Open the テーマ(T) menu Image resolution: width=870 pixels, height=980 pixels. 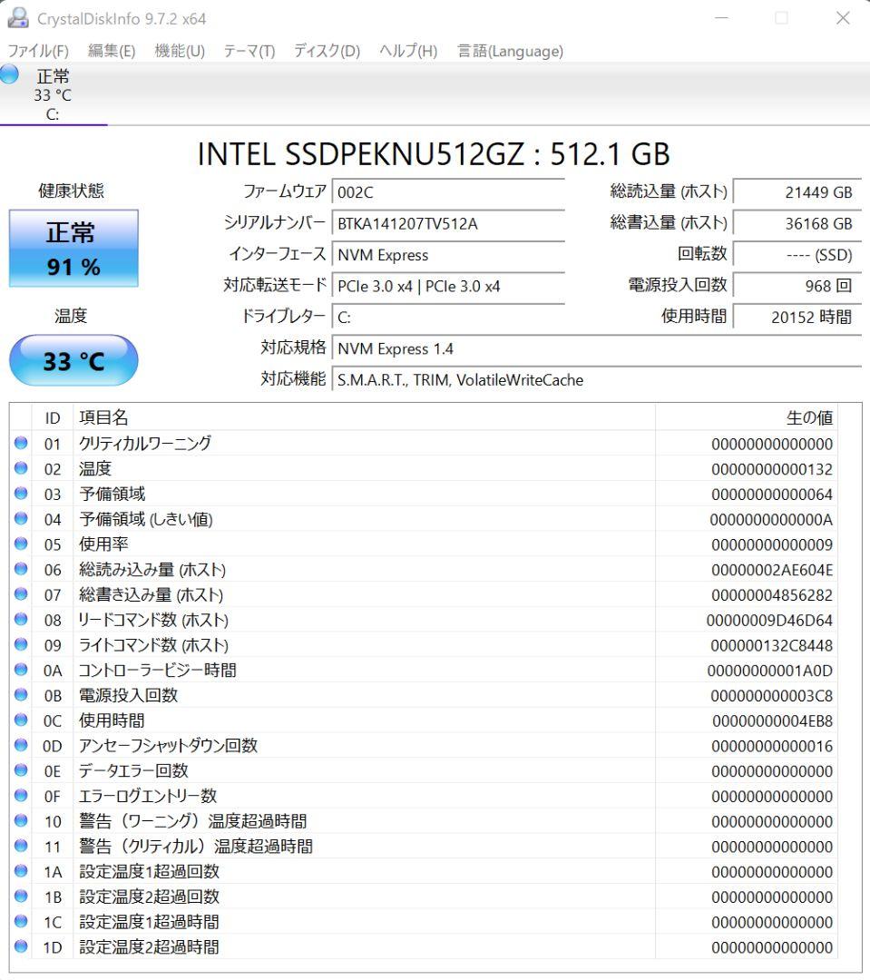point(249,51)
